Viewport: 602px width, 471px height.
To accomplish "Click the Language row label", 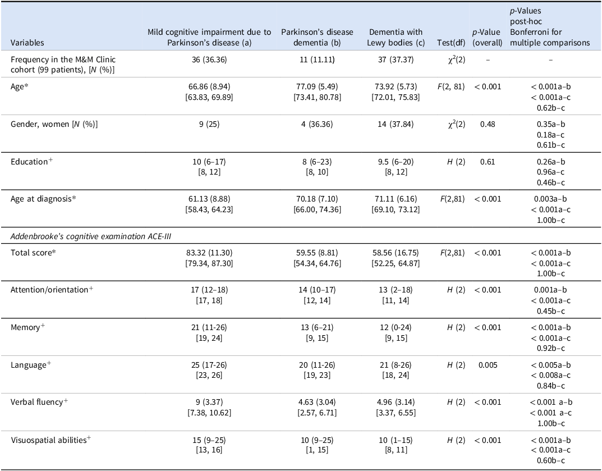I will click(x=31, y=364).
